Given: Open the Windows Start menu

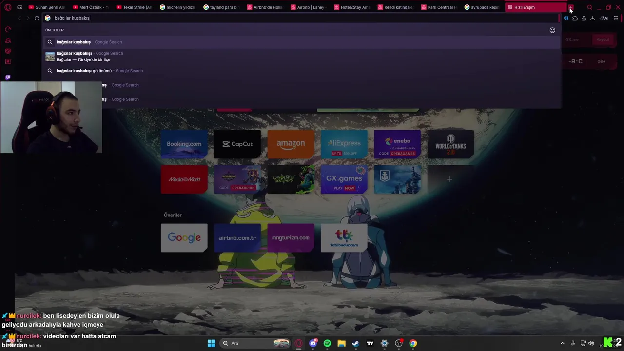Looking at the screenshot, I should pyautogui.click(x=211, y=343).
